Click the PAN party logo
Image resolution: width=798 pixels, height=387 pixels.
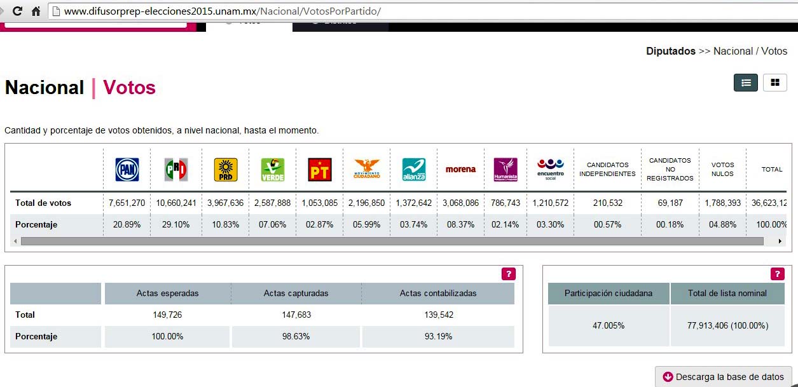pos(127,170)
